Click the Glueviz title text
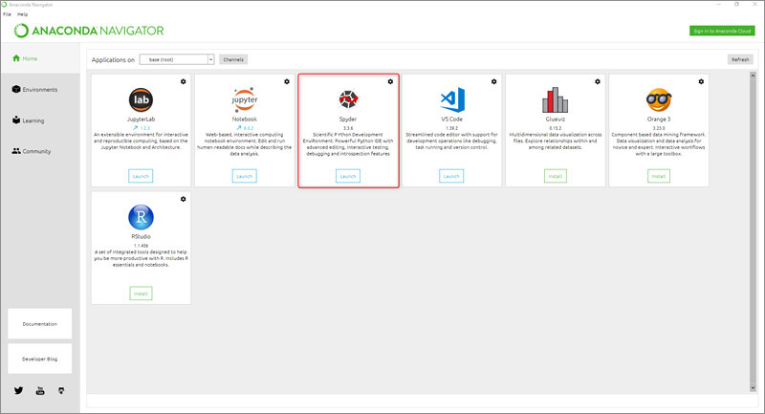The width and height of the screenshot is (765, 414). [x=556, y=119]
